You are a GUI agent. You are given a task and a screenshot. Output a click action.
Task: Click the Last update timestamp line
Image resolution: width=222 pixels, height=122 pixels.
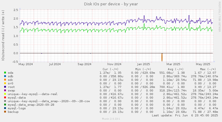coord(185,115)
